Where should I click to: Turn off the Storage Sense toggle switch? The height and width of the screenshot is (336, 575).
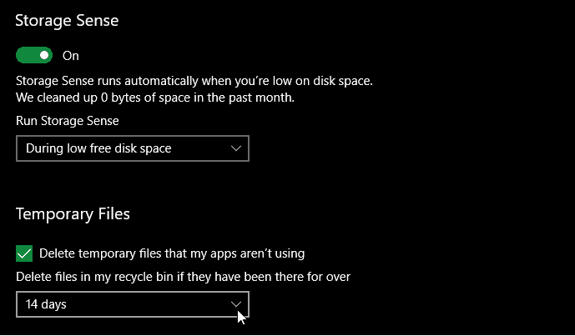pos(34,55)
